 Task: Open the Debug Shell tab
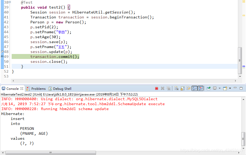point(60,89)
